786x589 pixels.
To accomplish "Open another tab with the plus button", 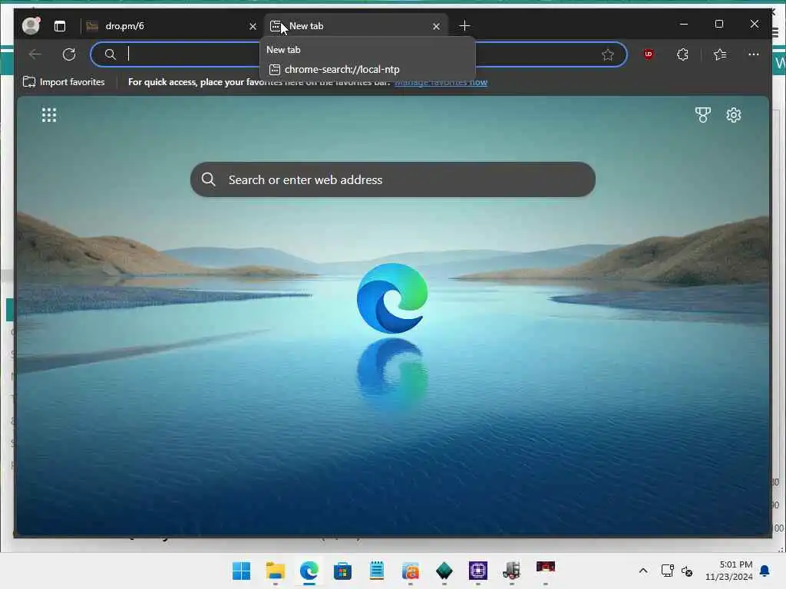I will pyautogui.click(x=464, y=25).
